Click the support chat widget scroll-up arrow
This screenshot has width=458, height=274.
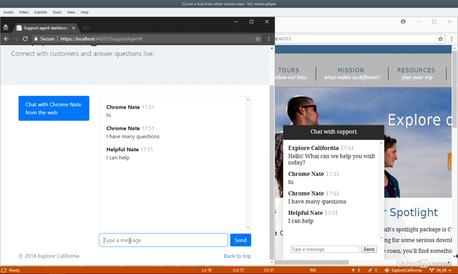381,143
